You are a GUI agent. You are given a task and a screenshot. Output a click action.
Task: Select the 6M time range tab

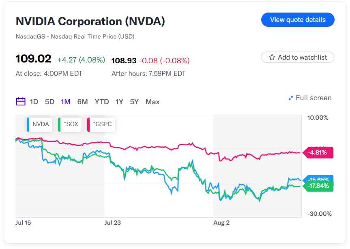82,101
